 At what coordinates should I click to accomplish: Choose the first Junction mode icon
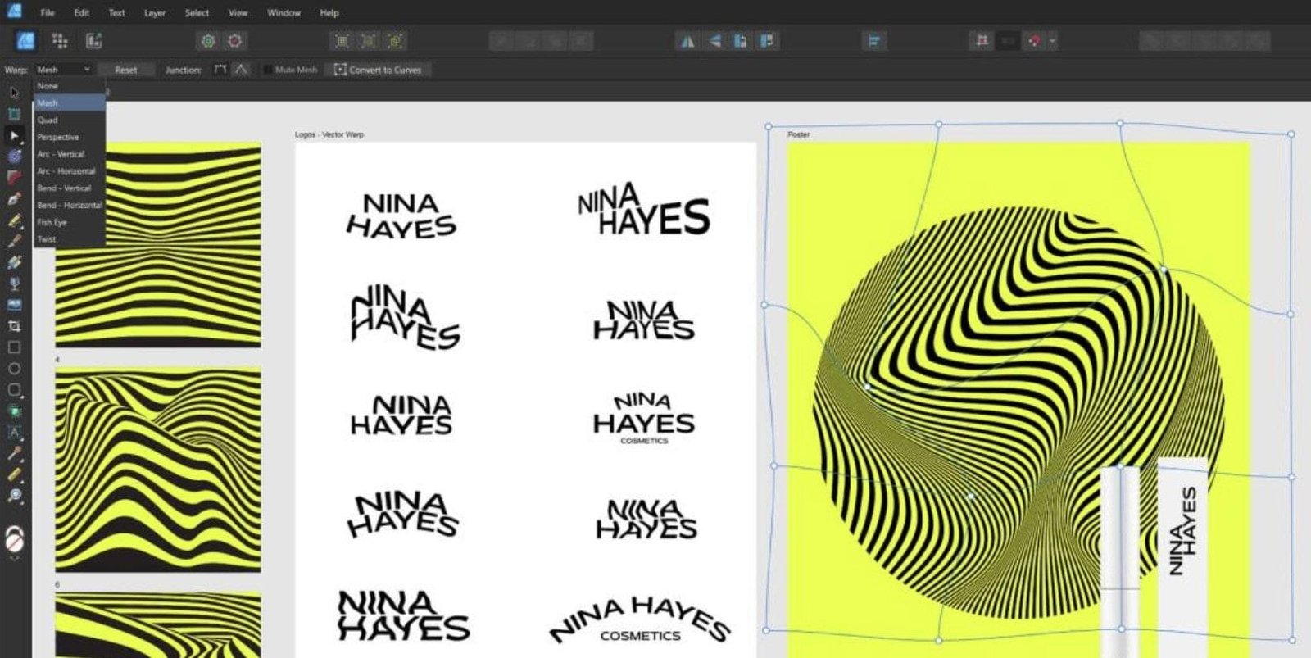[220, 70]
